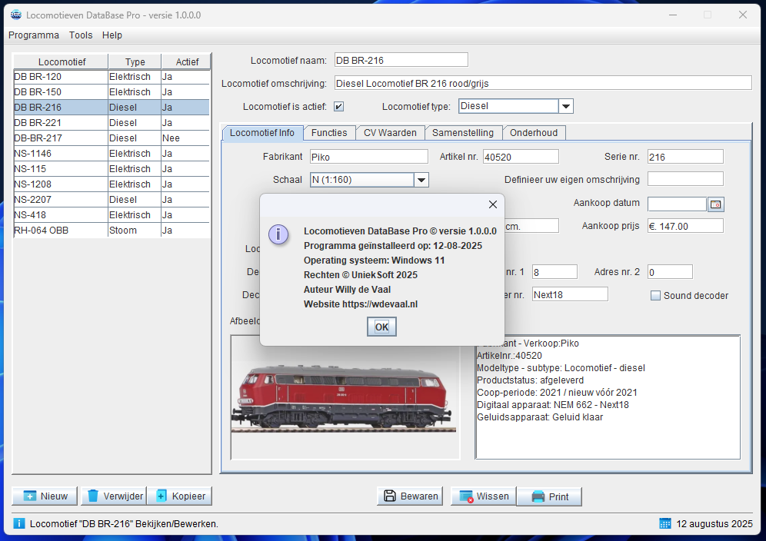The width and height of the screenshot is (766, 541).
Task: Click the info icon in the about dialog
Action: coord(278,234)
